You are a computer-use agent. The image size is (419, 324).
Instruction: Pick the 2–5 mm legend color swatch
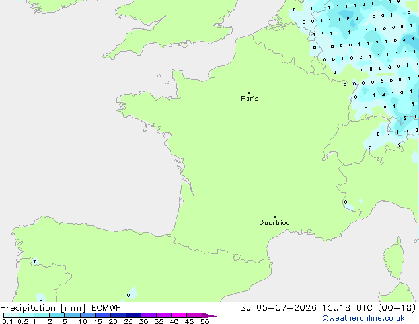(57, 315)
